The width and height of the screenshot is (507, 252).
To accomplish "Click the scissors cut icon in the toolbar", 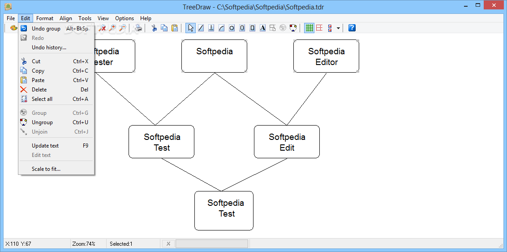I will coord(154,28).
